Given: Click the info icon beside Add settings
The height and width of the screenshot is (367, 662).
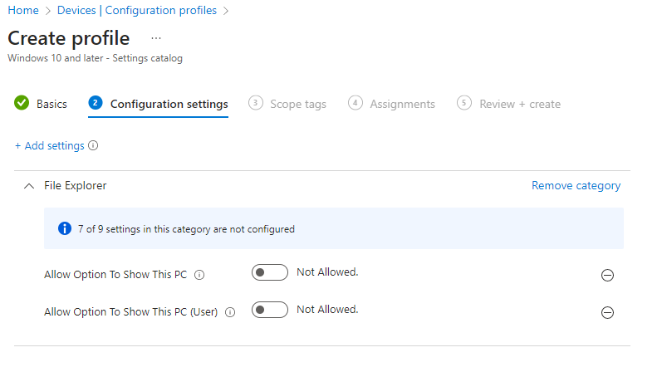Looking at the screenshot, I should (93, 146).
